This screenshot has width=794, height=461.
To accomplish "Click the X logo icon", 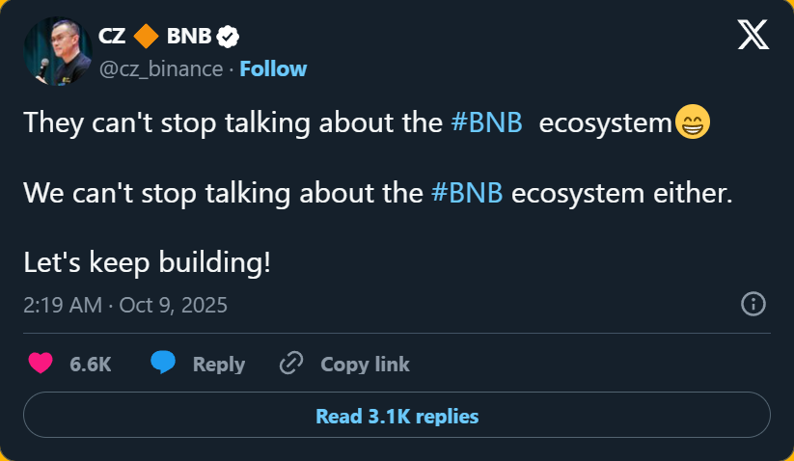I will click(753, 35).
